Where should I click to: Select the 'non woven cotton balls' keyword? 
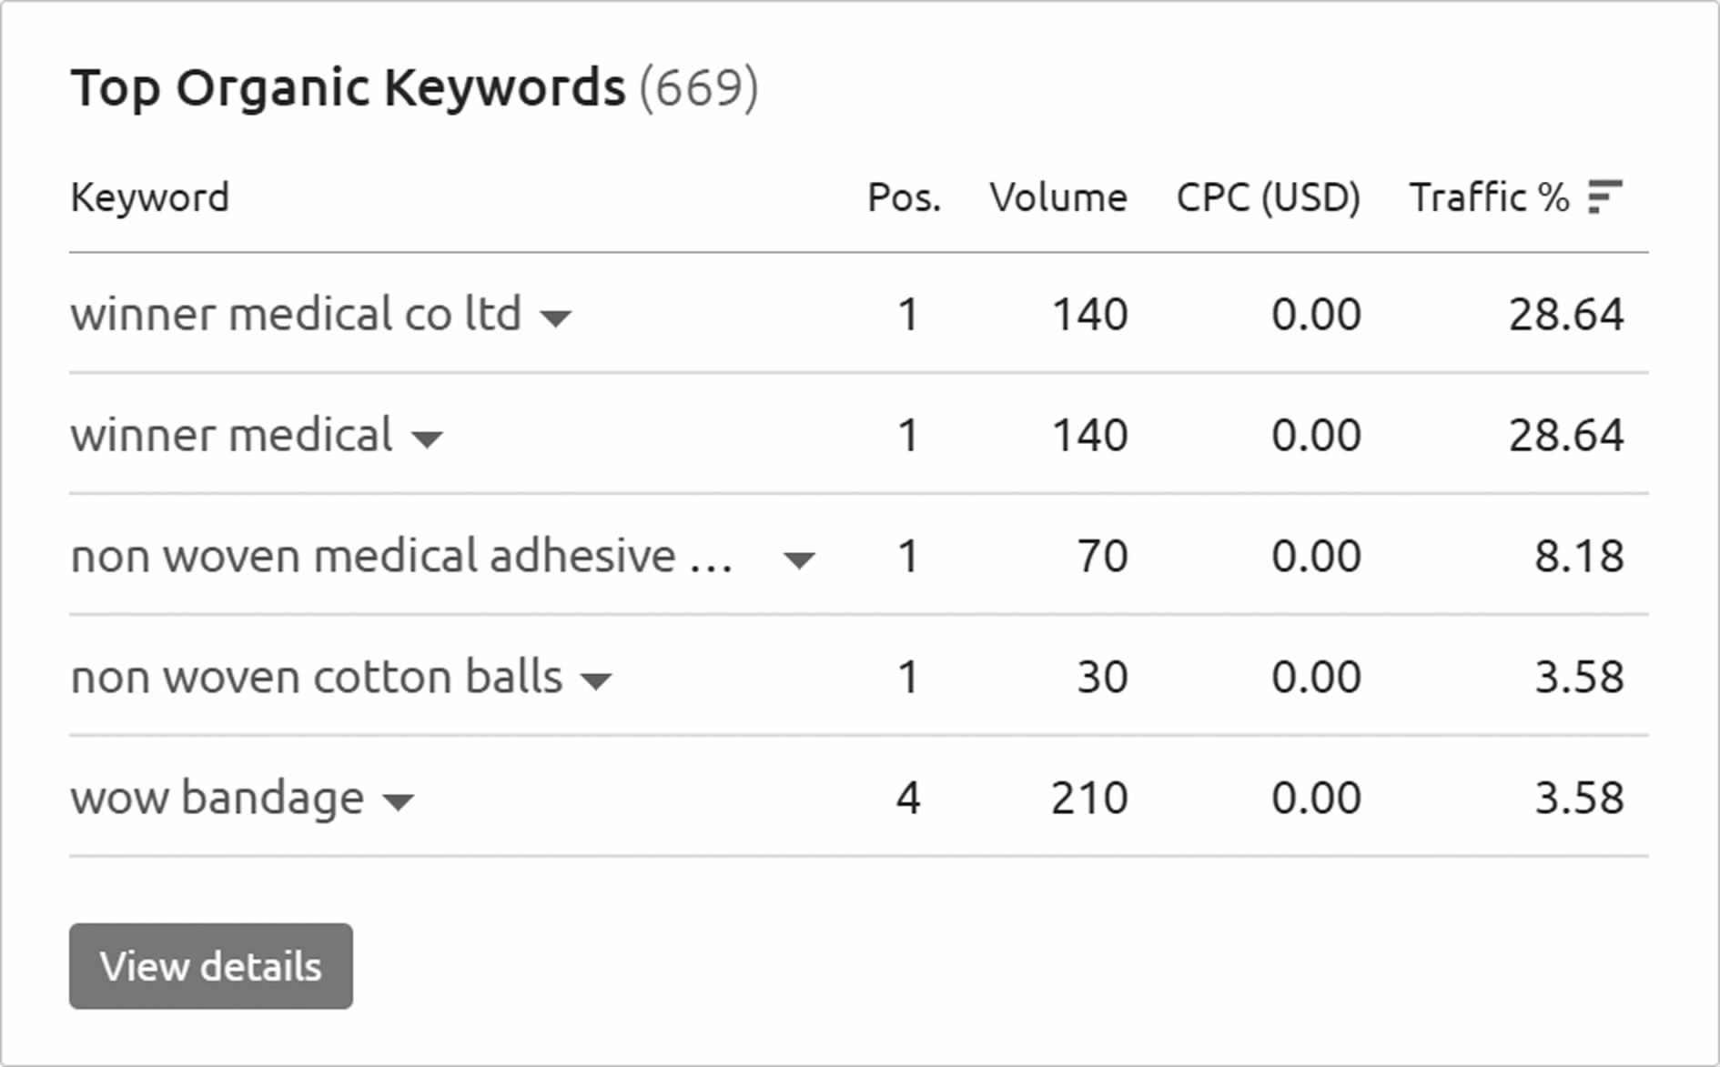click(317, 678)
